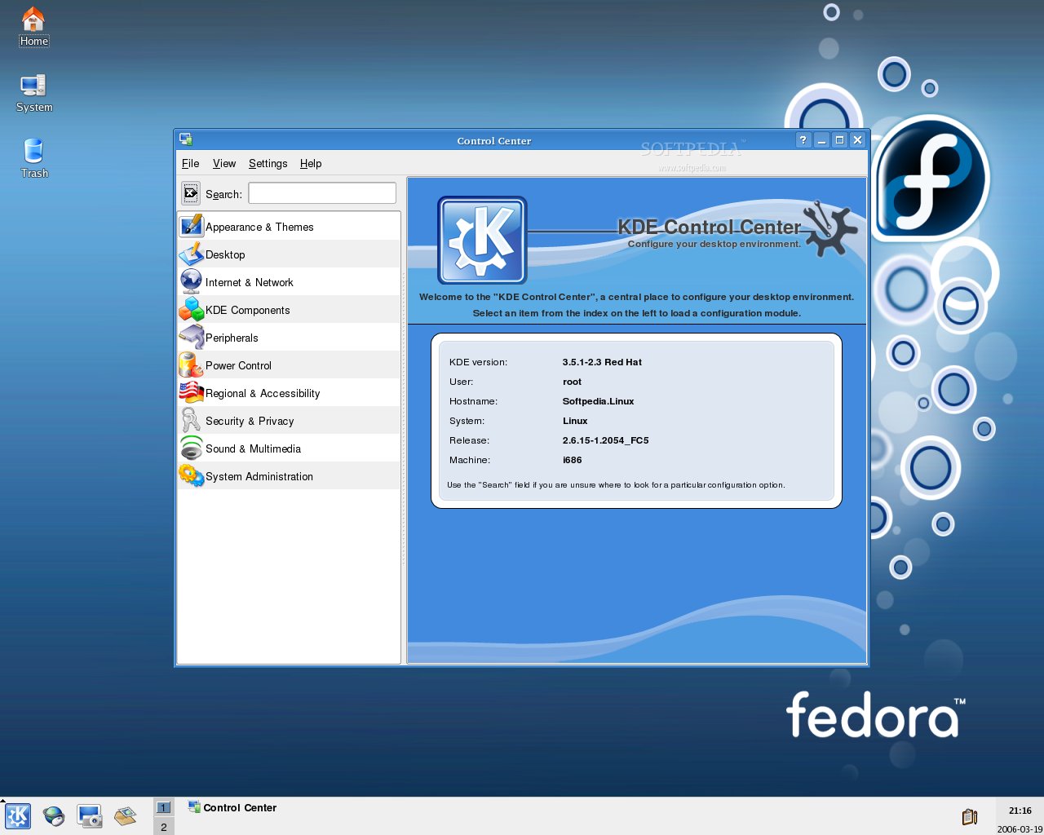Screen dimensions: 1044x835
Task: Open the K menu launcher
Action: coord(17,816)
